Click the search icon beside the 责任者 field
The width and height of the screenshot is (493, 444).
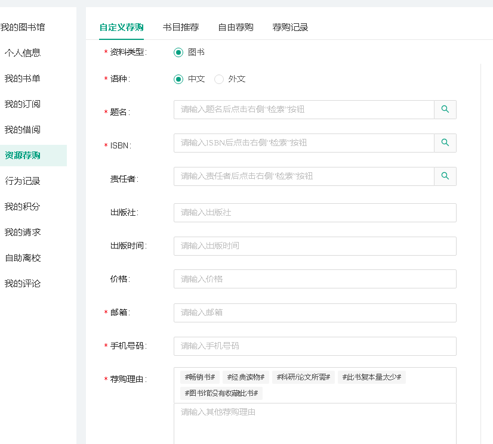[x=445, y=176]
